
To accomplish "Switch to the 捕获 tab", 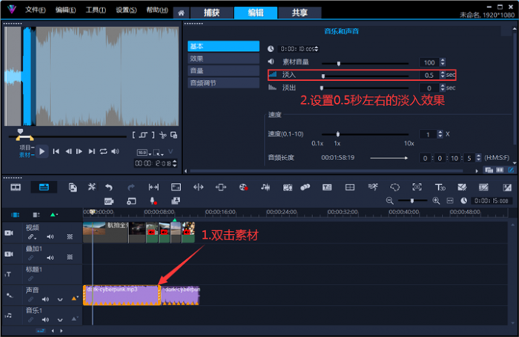I will coord(211,13).
